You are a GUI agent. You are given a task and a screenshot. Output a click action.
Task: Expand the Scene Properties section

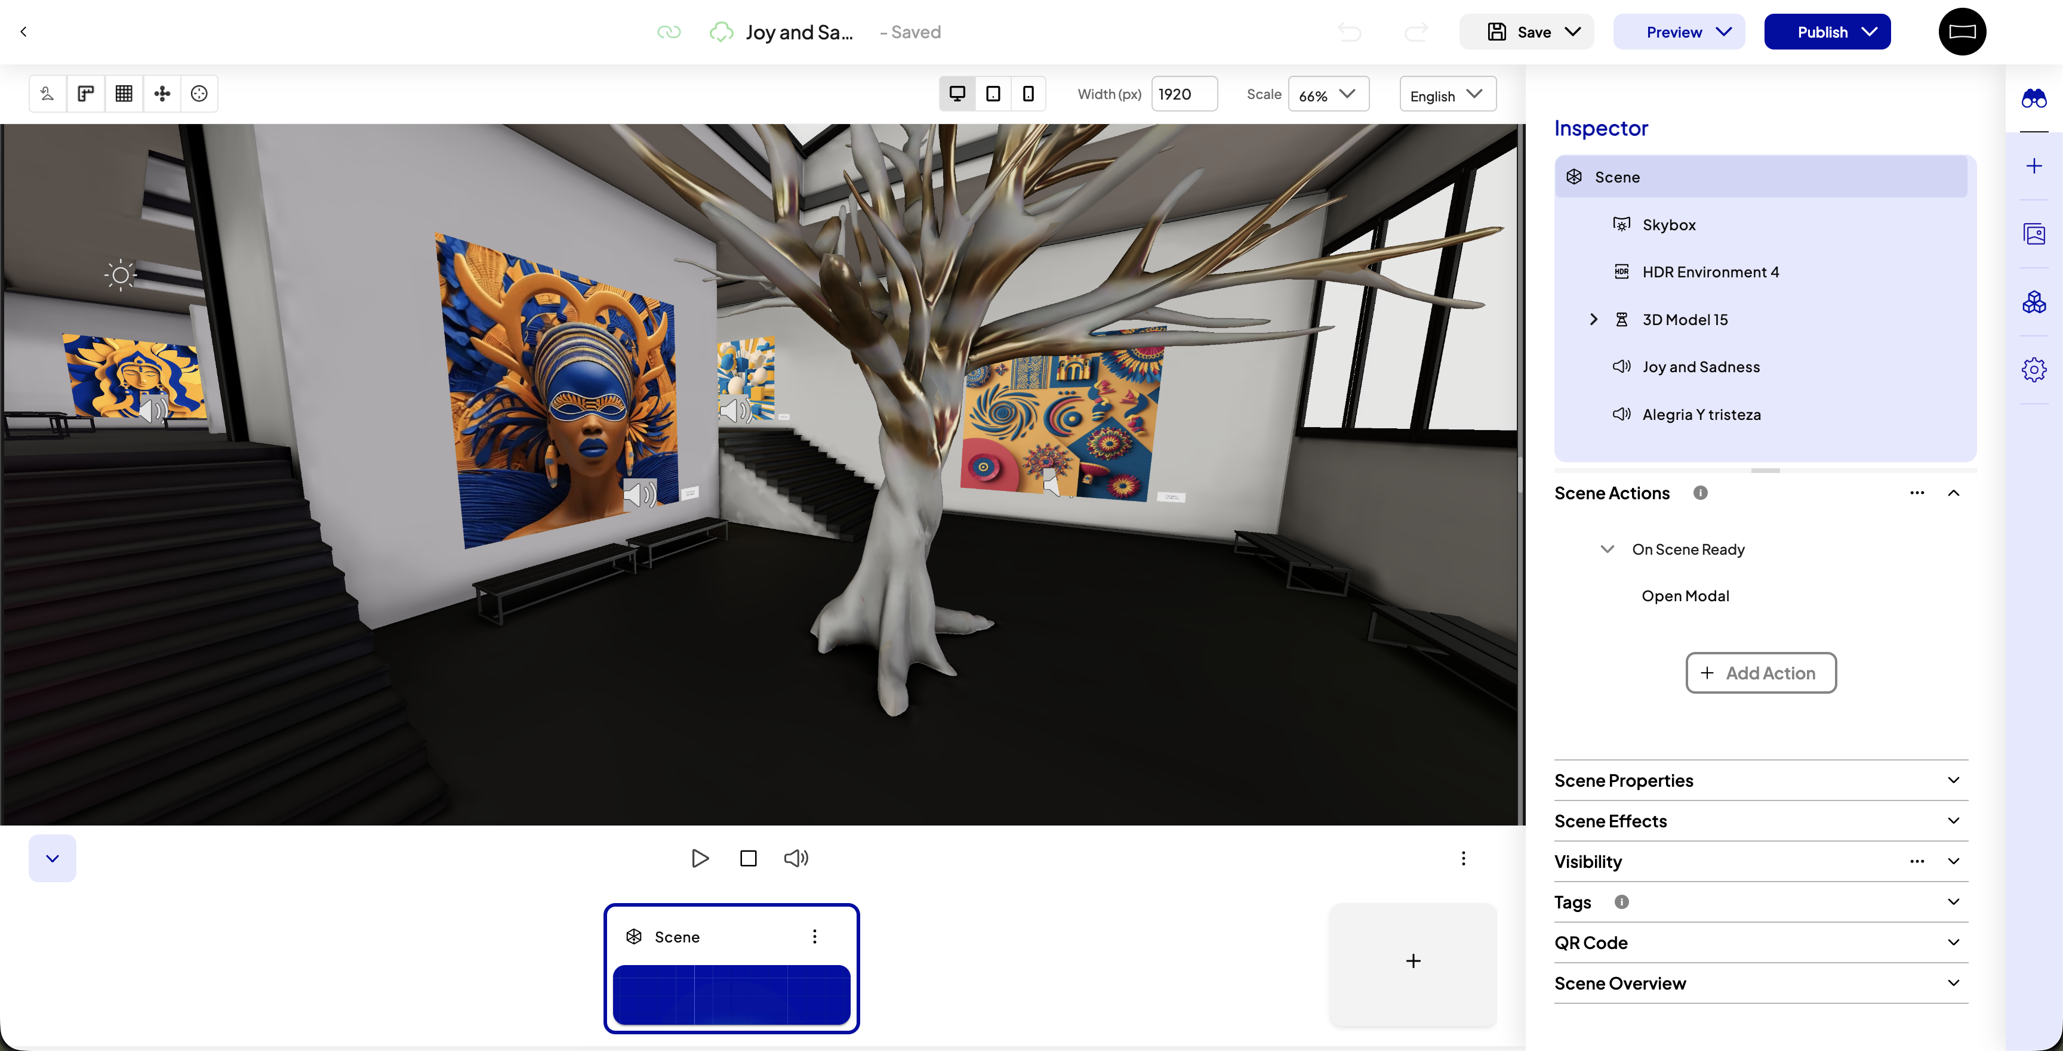[x=1953, y=780]
